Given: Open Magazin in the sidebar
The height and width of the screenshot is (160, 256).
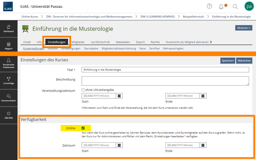Looking at the screenshot, I should click(9, 46).
